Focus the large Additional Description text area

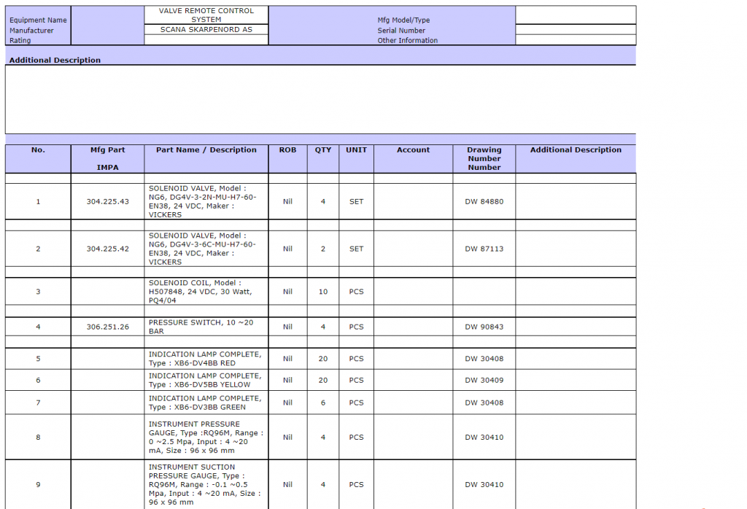[x=320, y=99]
